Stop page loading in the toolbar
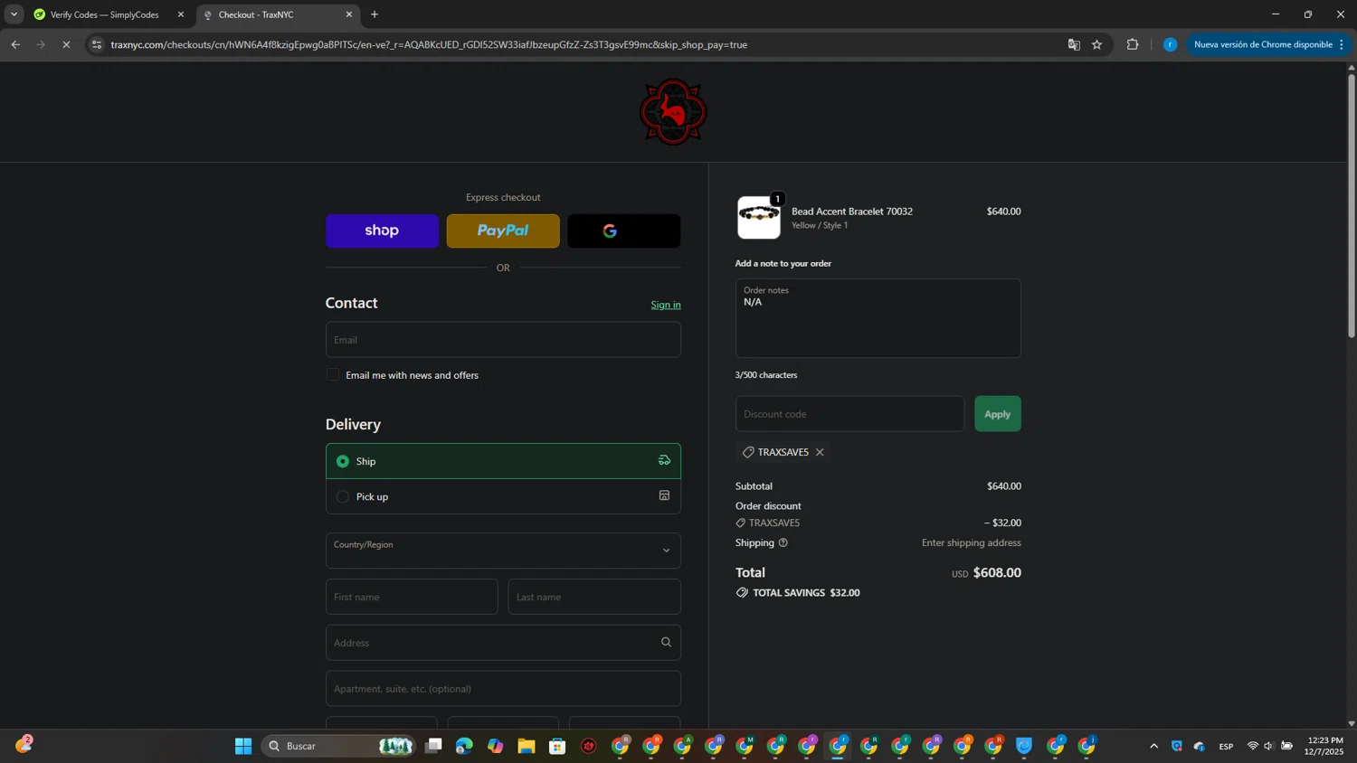 (x=66, y=44)
